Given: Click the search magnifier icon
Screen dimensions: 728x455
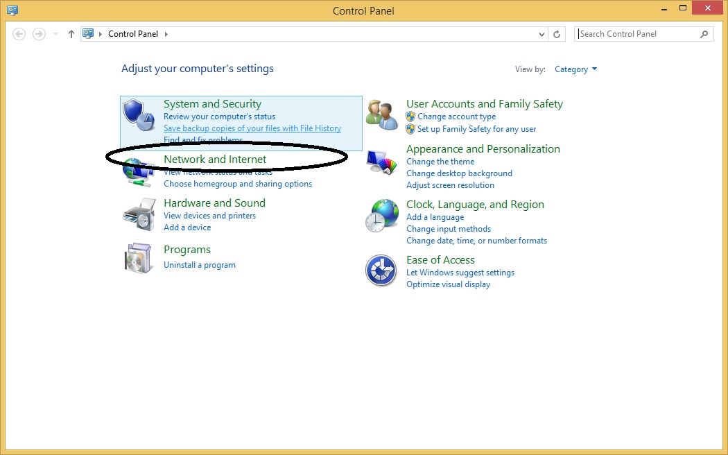Looking at the screenshot, I should click(704, 34).
